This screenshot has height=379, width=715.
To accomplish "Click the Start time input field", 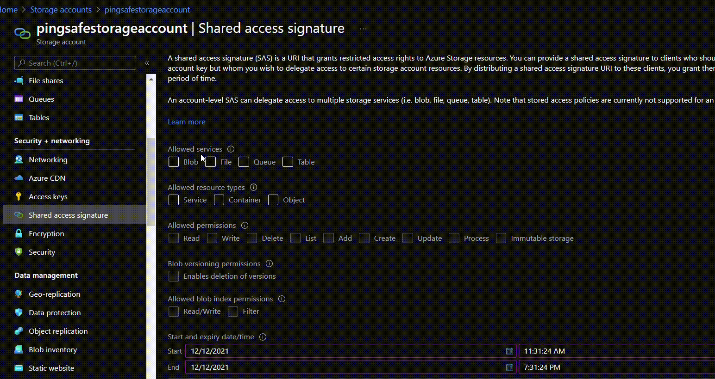I will click(616, 351).
